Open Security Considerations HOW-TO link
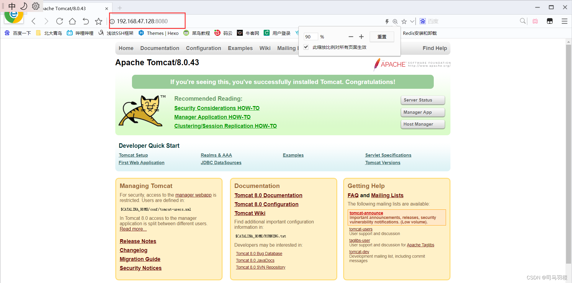This screenshot has width=572, height=283. tap(217, 108)
